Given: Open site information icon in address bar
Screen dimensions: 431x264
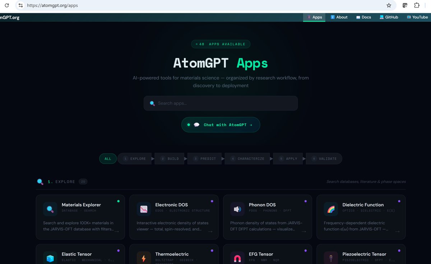Looking at the screenshot, I should coord(20,5).
